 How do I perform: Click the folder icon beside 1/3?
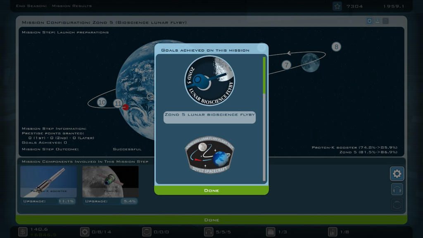click(x=271, y=231)
